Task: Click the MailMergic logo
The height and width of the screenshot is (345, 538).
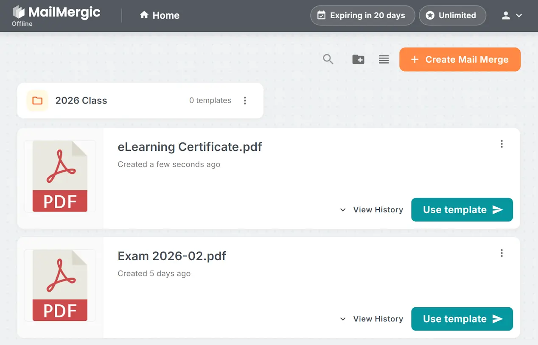Action: [56, 13]
